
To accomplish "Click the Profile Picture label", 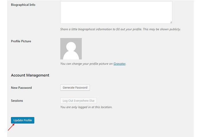I will coord(21,41).
